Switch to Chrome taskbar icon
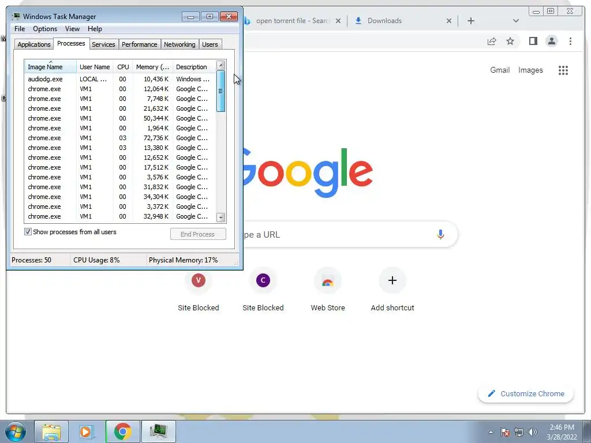 point(122,431)
